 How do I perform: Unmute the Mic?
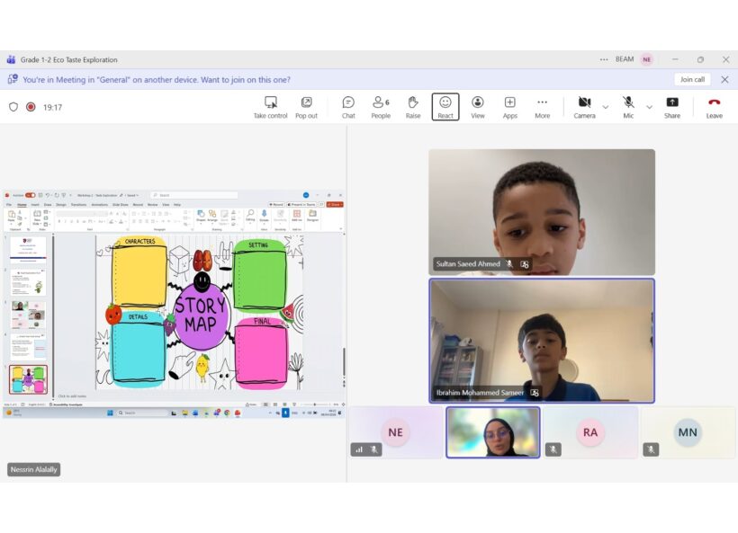(x=628, y=106)
